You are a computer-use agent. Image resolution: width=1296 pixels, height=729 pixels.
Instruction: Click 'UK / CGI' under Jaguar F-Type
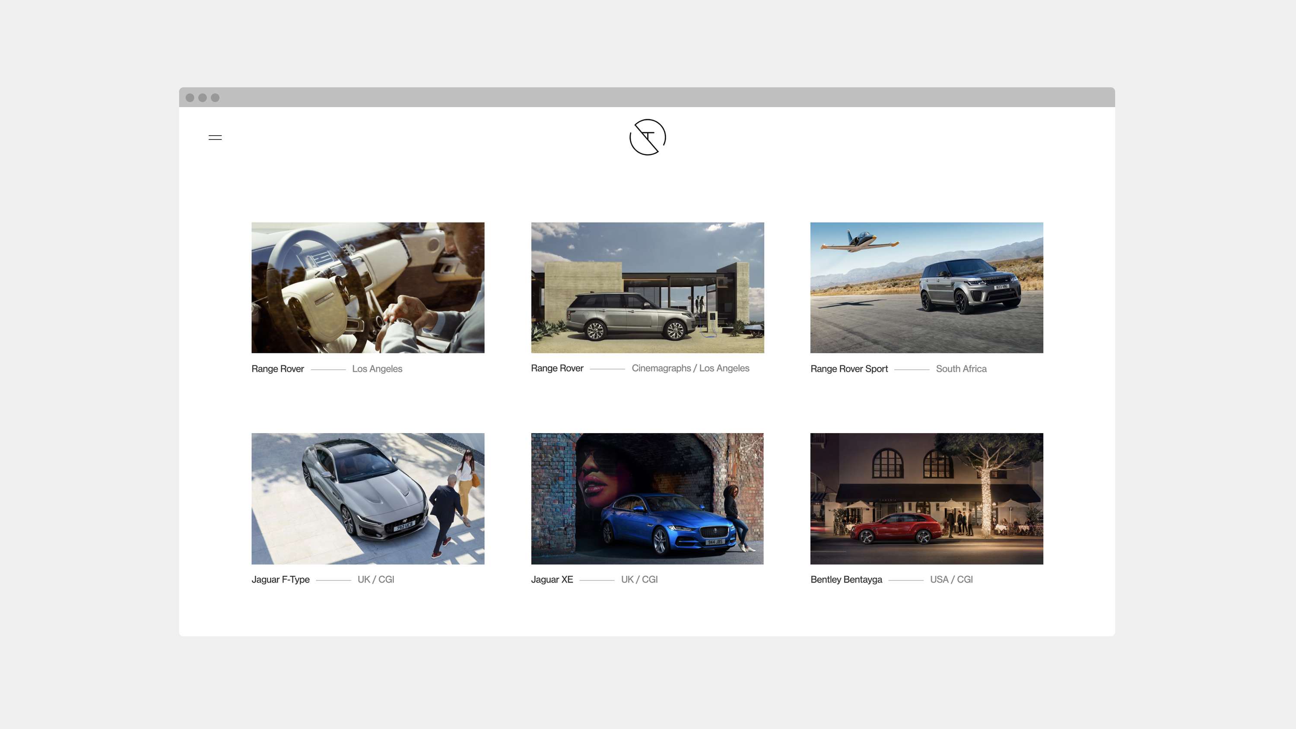coord(376,580)
